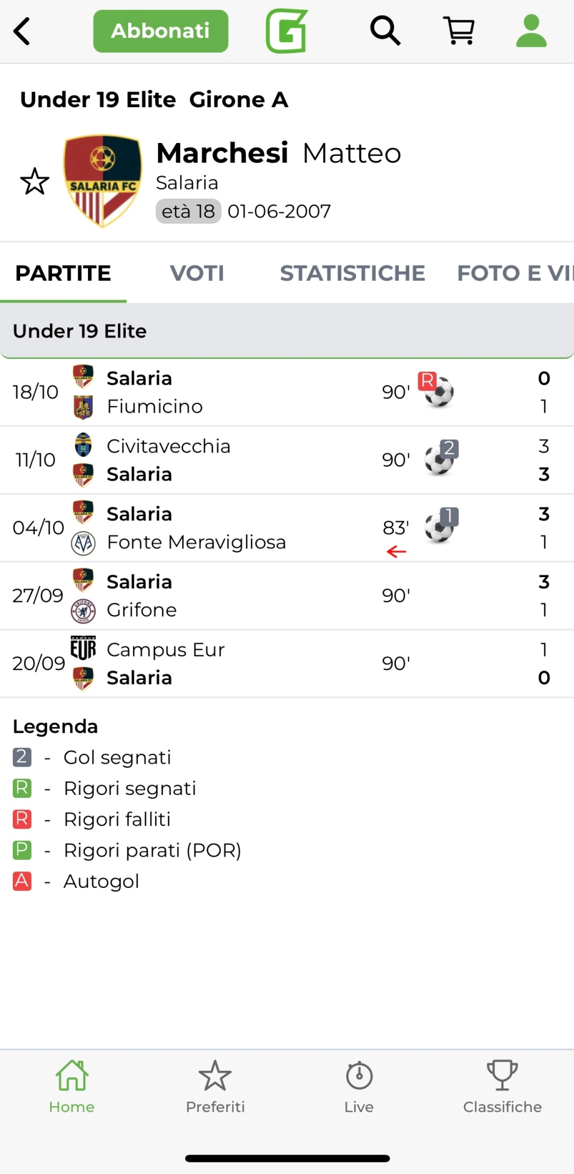Open the search magnifier icon

tap(385, 31)
